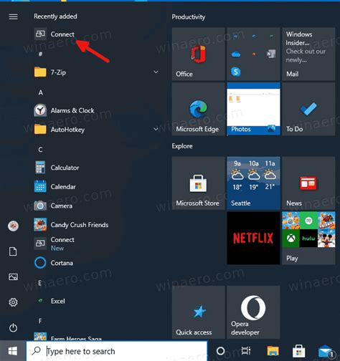Open the Play folder tile
340x361 pixels.
pyautogui.click(x=308, y=238)
